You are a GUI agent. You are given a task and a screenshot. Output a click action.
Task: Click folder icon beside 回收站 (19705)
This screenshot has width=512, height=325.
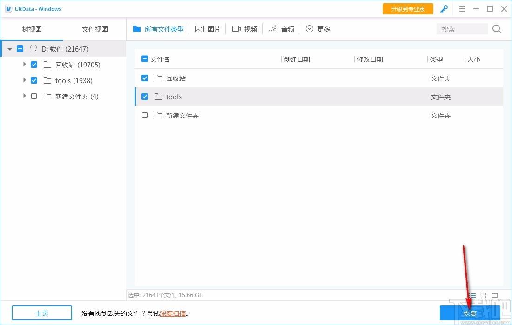pyautogui.click(x=47, y=65)
